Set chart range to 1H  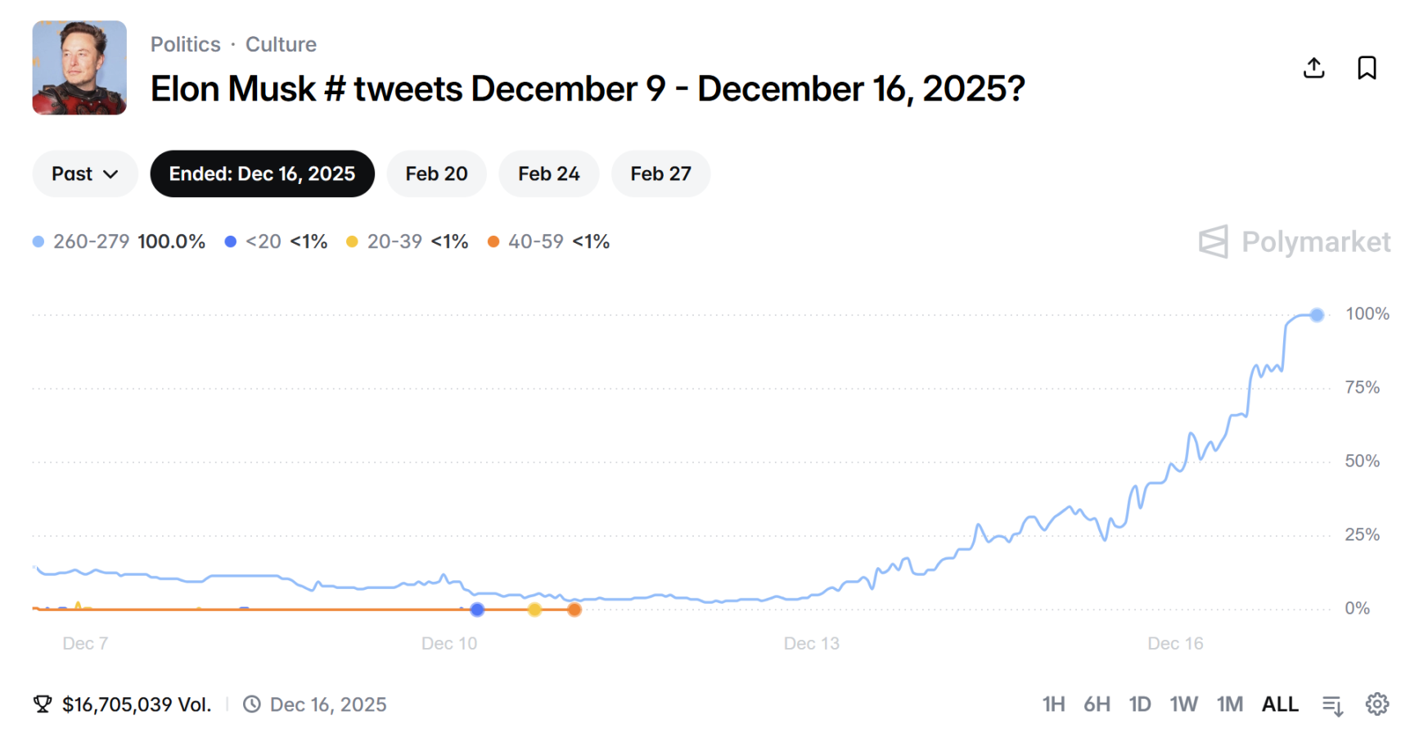tap(1053, 704)
